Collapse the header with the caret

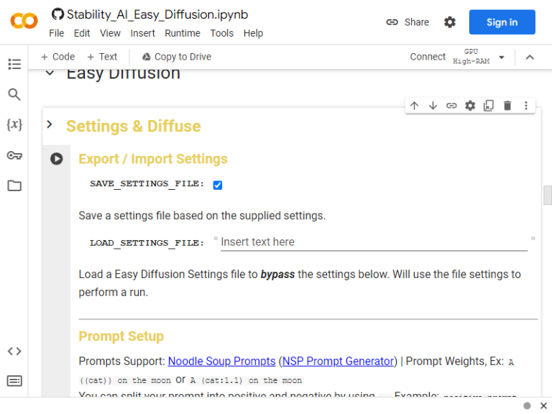[530, 57]
